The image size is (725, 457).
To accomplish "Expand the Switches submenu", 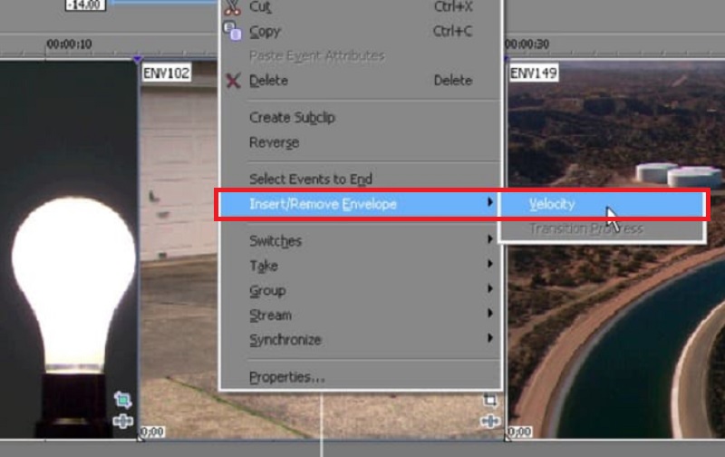I will pos(361,240).
